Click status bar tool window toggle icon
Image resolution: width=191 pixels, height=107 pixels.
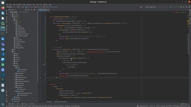(x=7, y=106)
